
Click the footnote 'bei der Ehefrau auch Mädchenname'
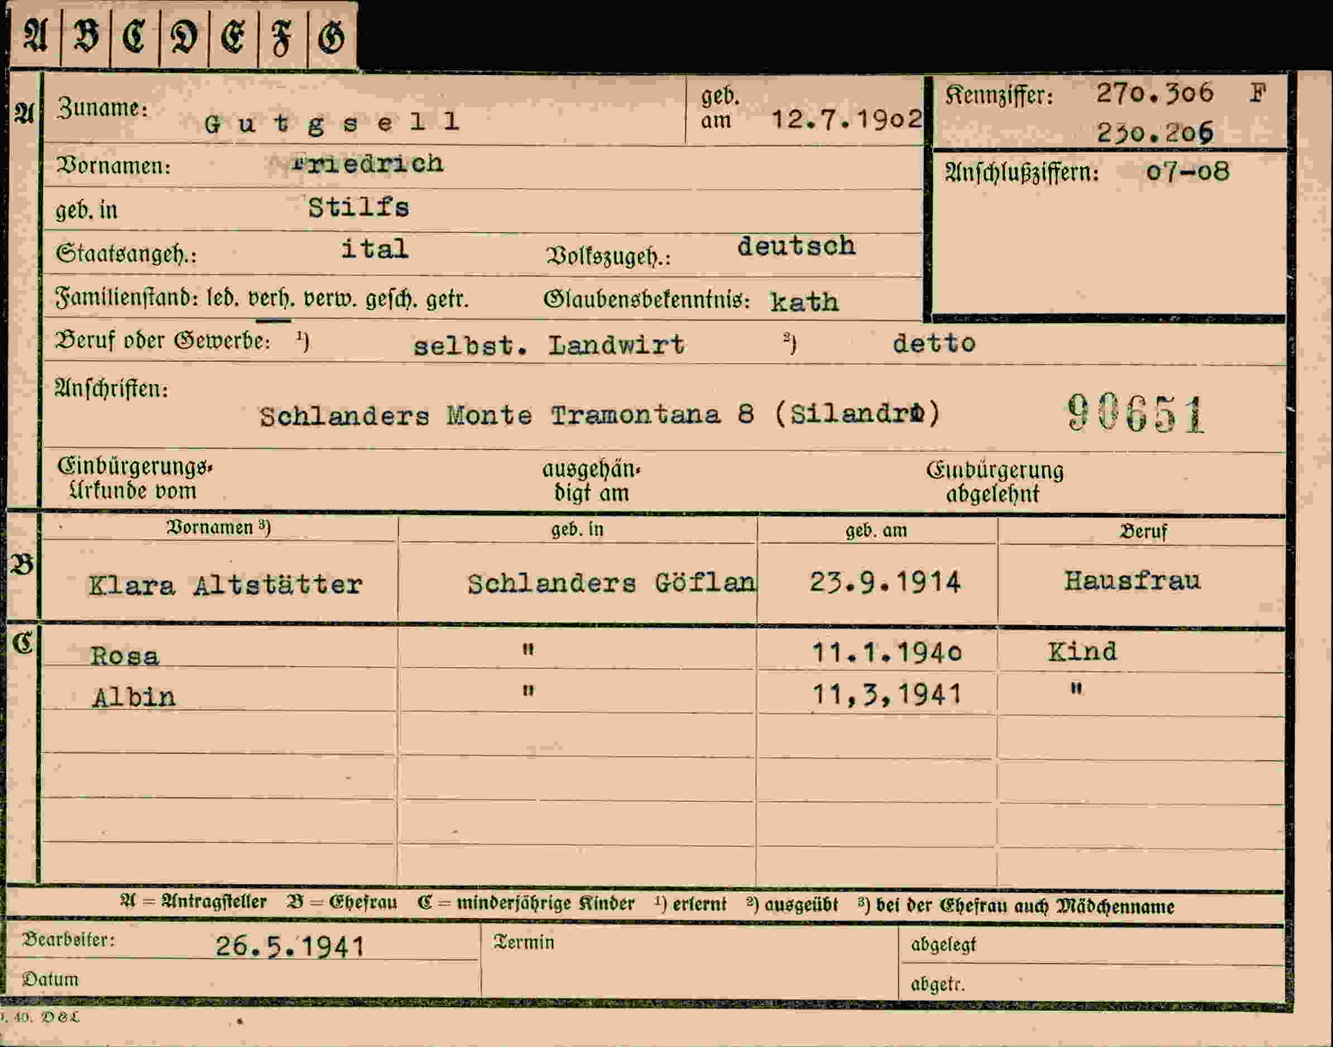tap(1024, 906)
